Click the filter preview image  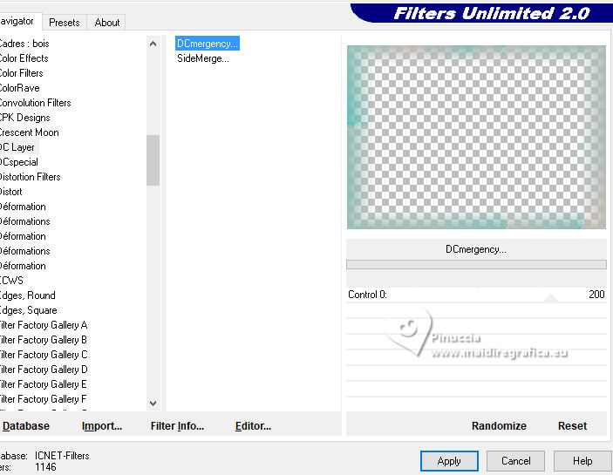coord(476,137)
